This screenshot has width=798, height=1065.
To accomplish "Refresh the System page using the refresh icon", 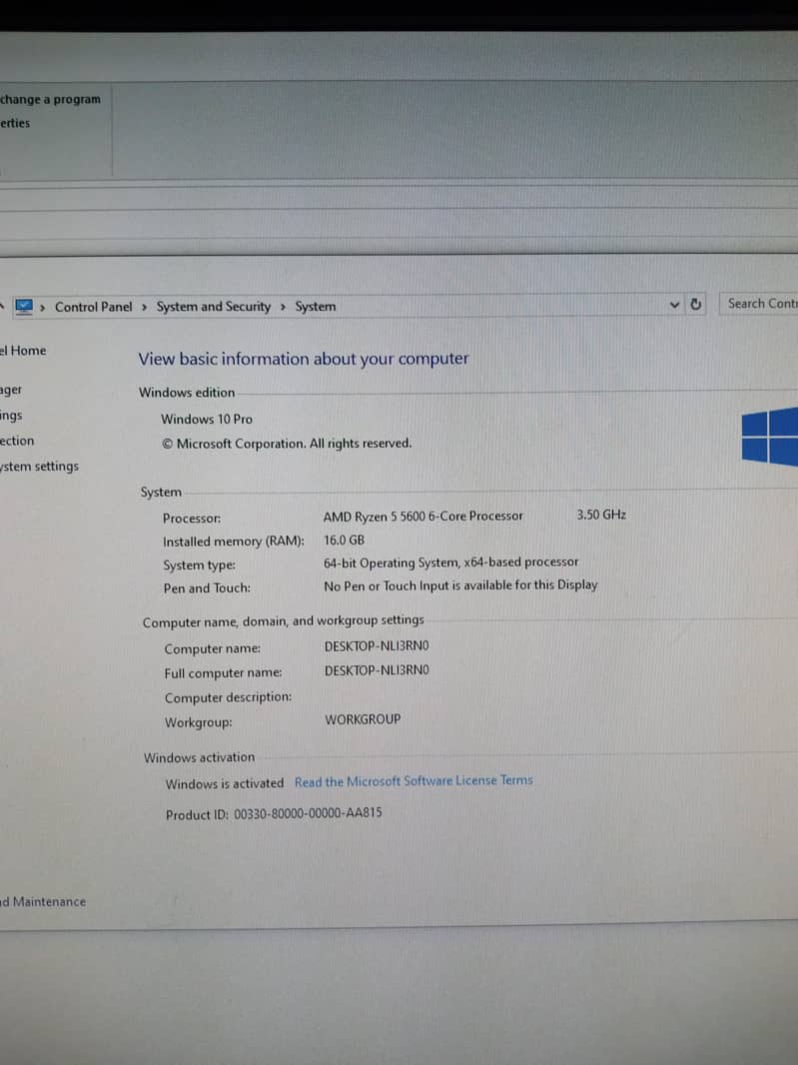I will pyautogui.click(x=696, y=305).
